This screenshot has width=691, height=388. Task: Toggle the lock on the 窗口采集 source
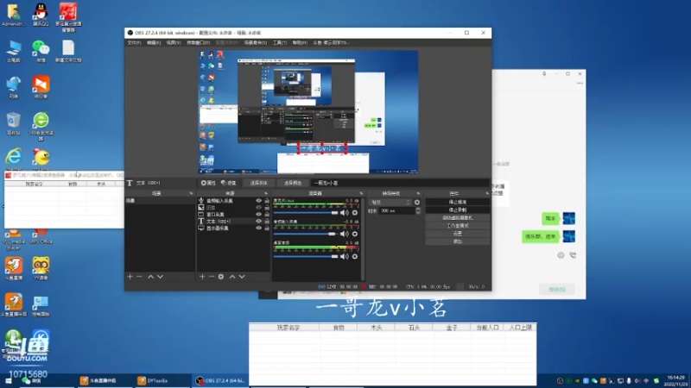(267, 214)
